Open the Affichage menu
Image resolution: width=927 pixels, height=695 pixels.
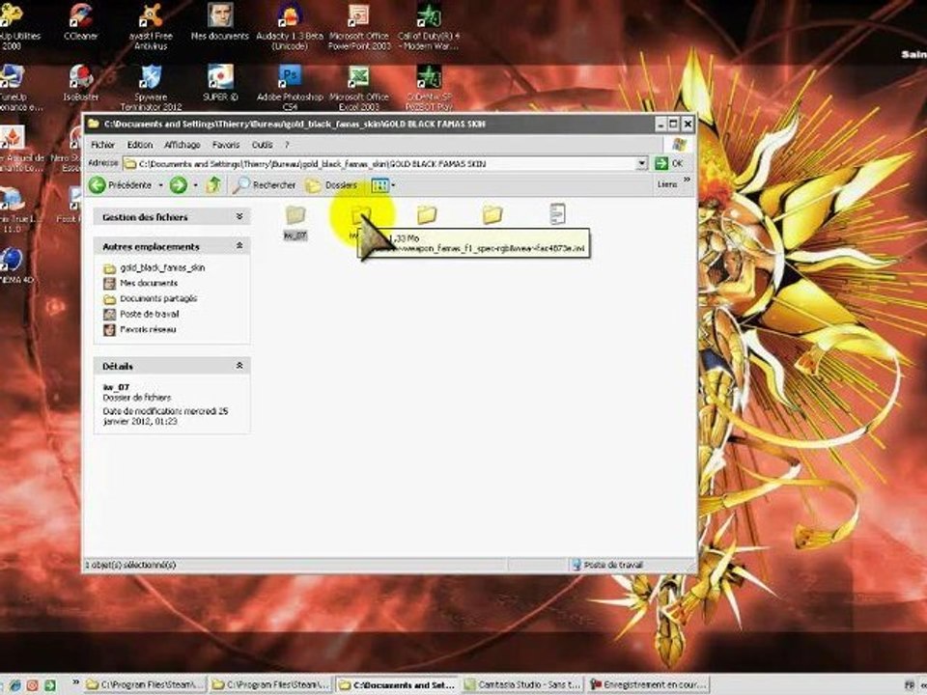tap(183, 145)
